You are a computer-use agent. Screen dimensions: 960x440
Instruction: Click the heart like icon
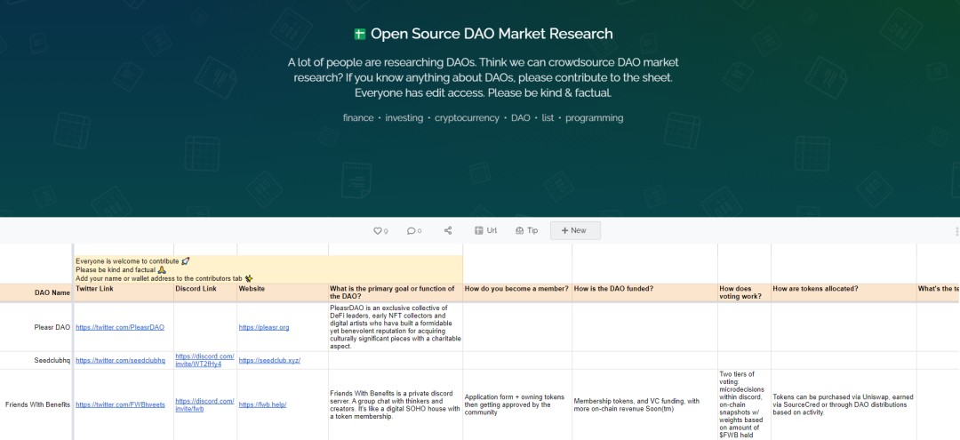point(377,231)
